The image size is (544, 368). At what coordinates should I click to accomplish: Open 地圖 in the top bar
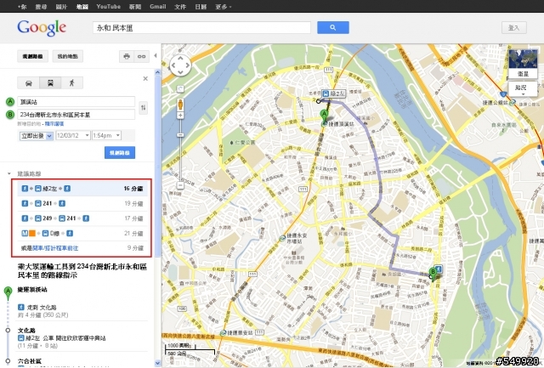pos(82,7)
